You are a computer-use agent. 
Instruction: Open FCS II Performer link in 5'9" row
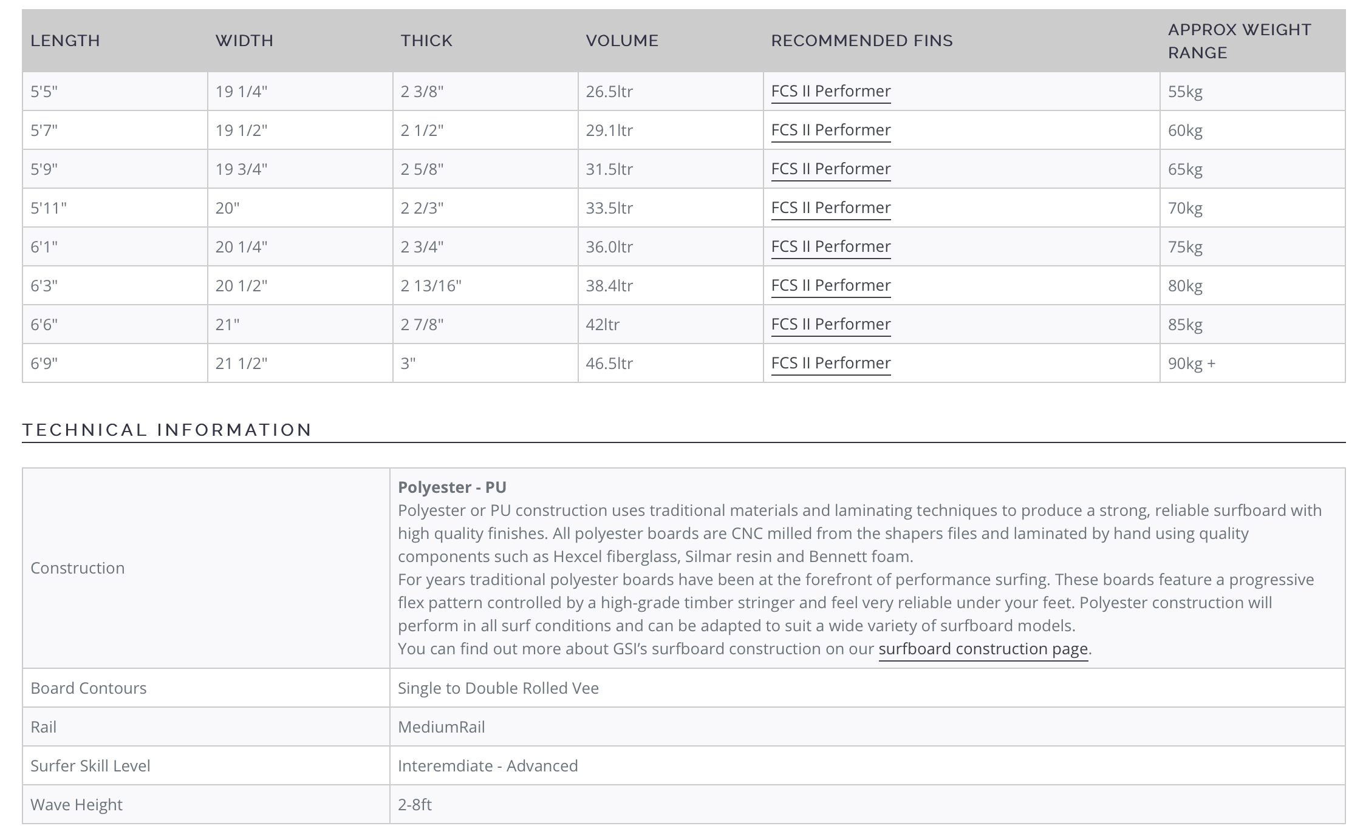[830, 169]
